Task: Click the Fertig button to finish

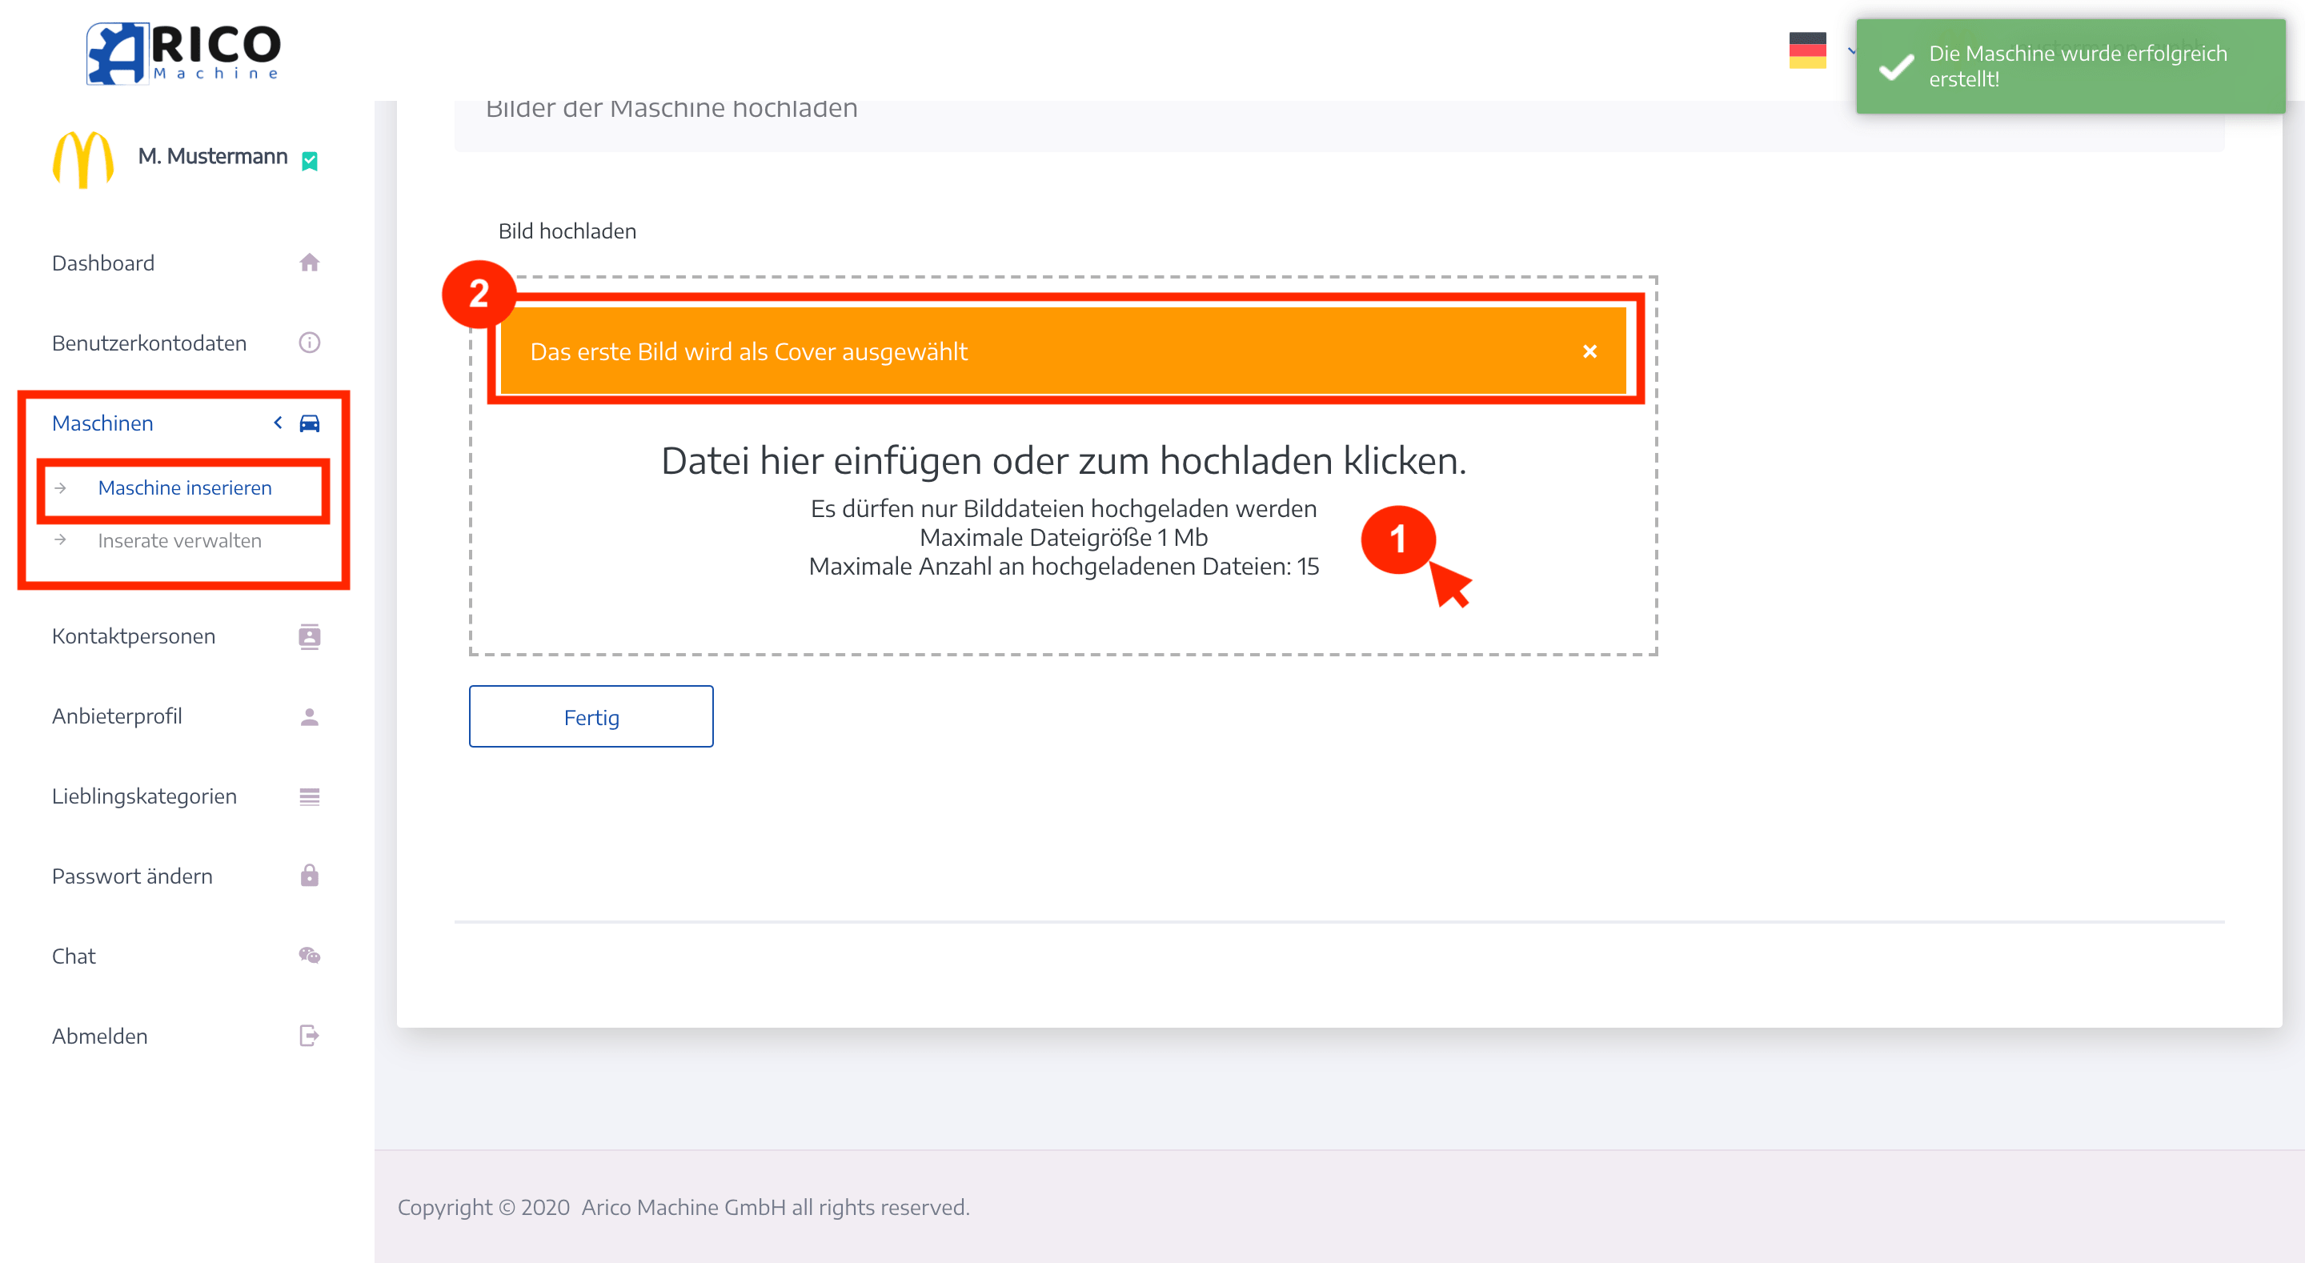Action: pyautogui.click(x=591, y=716)
